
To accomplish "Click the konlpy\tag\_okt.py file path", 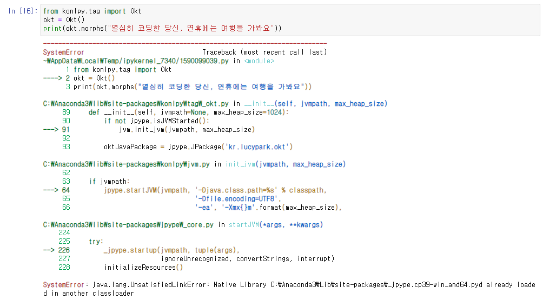I will coord(136,104).
